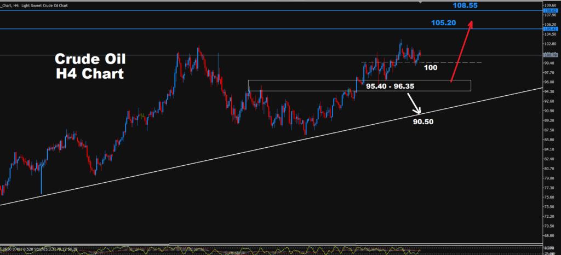Click the white downward arrow annotation
Viewport: 561px width, 255px height.
[414, 103]
